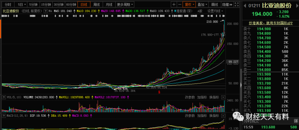Select the 买二 193.800 row
This screenshot has height=130, width=299.
[270, 79]
